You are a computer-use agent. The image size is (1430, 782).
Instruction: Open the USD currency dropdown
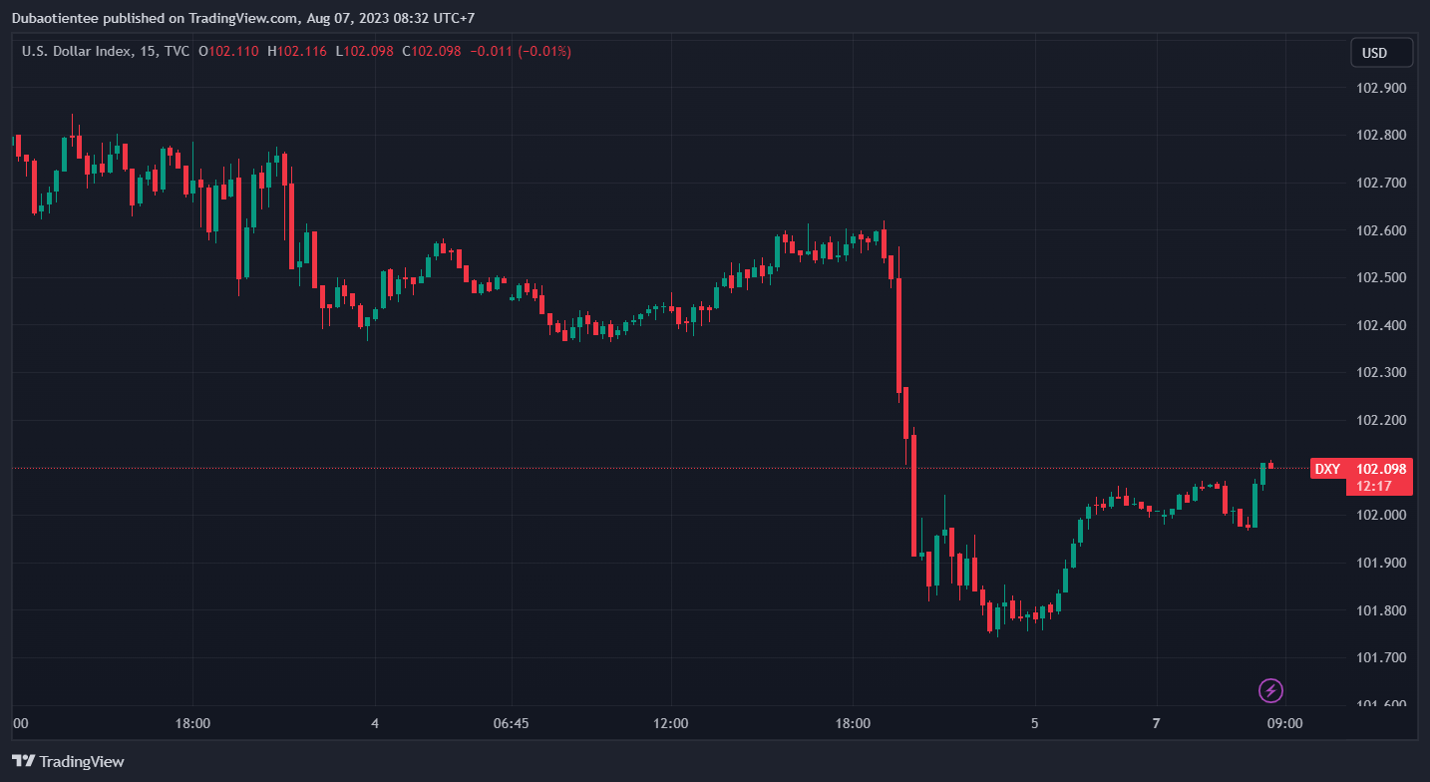[1381, 53]
